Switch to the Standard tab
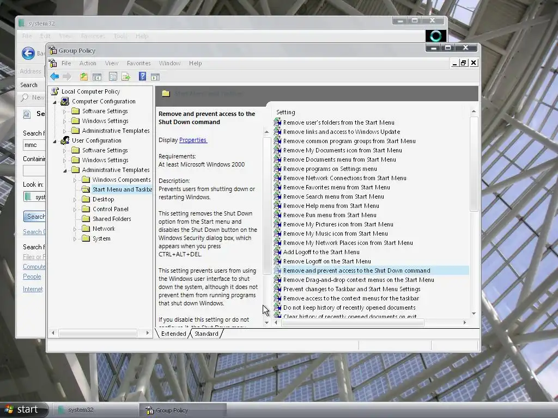558x418 pixels. click(207, 334)
